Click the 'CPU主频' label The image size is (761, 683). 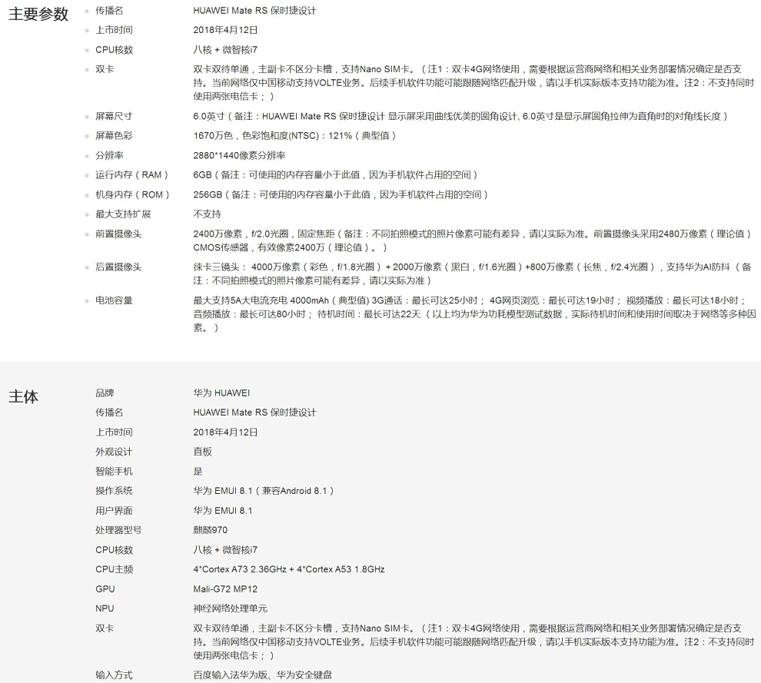point(114,569)
